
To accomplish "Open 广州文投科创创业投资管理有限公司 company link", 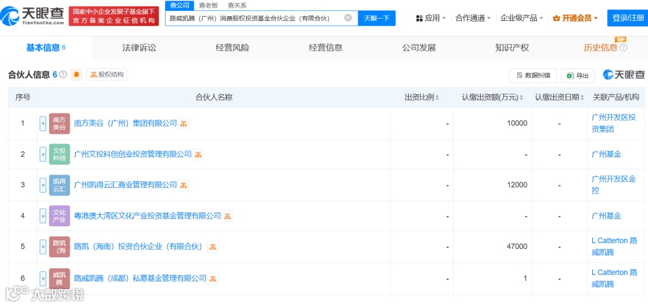I will pos(133,154).
